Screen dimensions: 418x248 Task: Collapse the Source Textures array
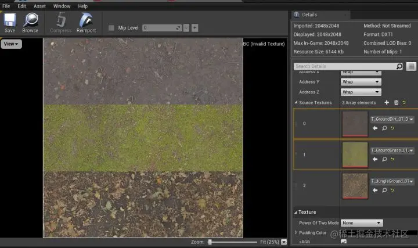pos(296,102)
